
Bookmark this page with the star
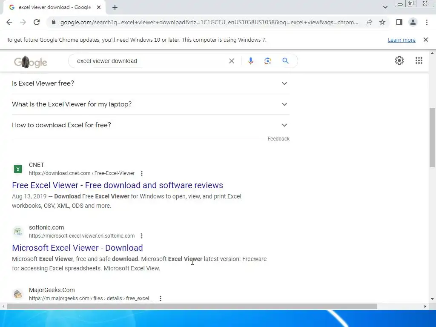[x=382, y=22]
